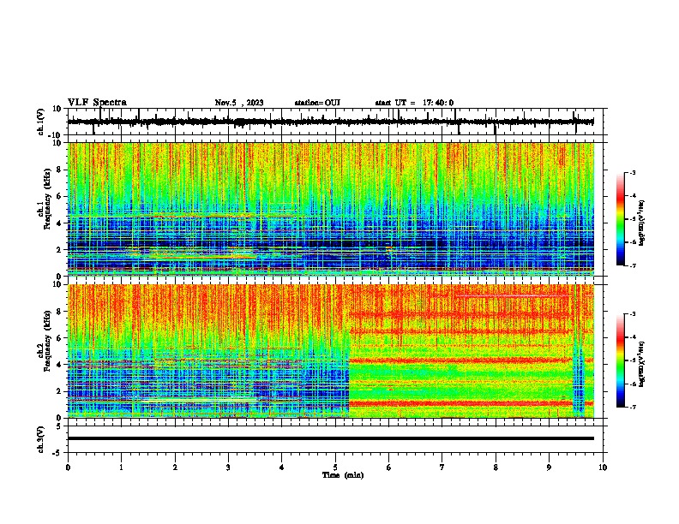Click the 'ch.1(V)' waveform axis label
The width and height of the screenshot is (679, 524).
point(41,122)
